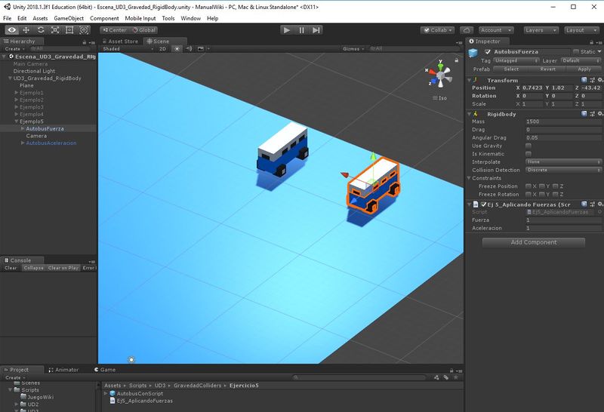Collapse the Constraints section

point(469,178)
